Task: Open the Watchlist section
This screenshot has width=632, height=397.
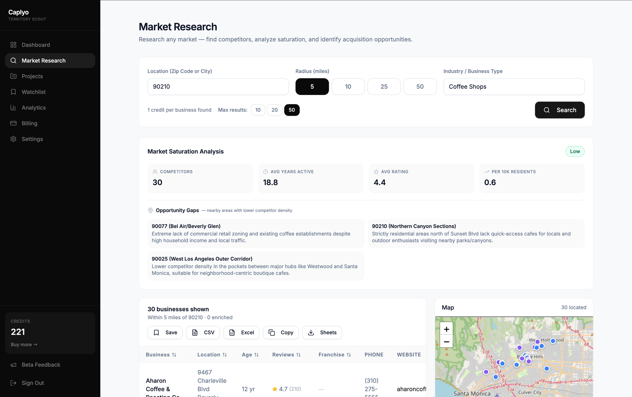Action: click(50, 92)
